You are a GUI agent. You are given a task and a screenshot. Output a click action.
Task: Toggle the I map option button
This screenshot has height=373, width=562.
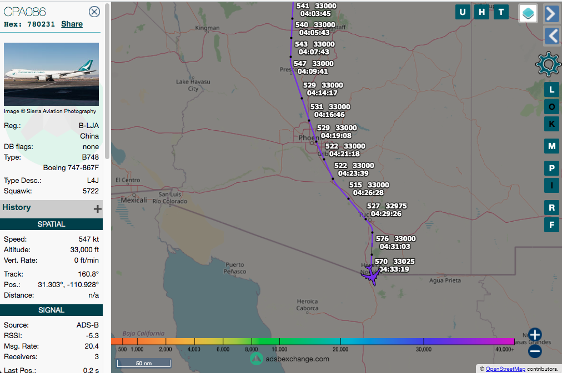click(551, 185)
